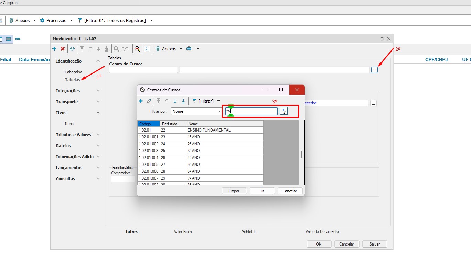
Task: Click the apply filter funnel icon beside the search field
Action: tap(283, 111)
